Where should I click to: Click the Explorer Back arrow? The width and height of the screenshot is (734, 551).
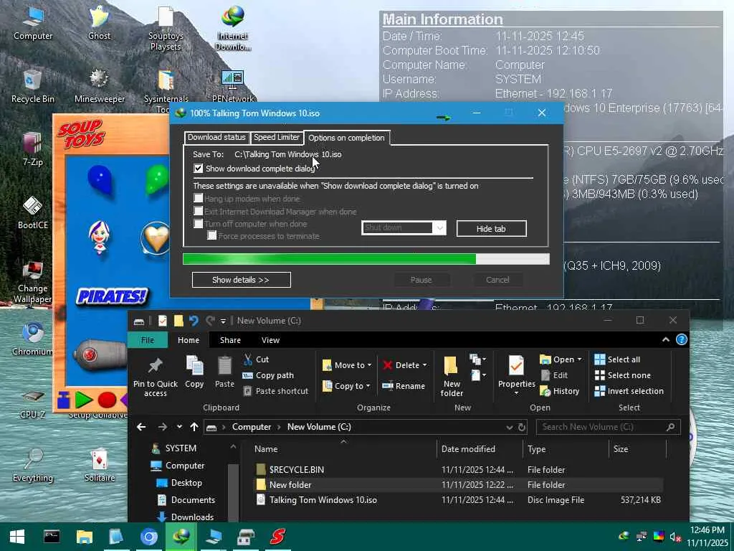click(x=141, y=427)
